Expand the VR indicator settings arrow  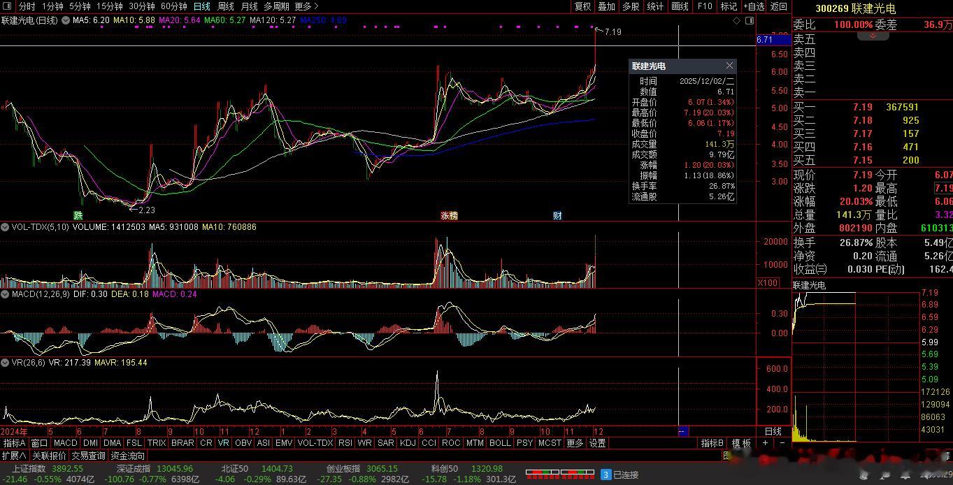[5, 363]
